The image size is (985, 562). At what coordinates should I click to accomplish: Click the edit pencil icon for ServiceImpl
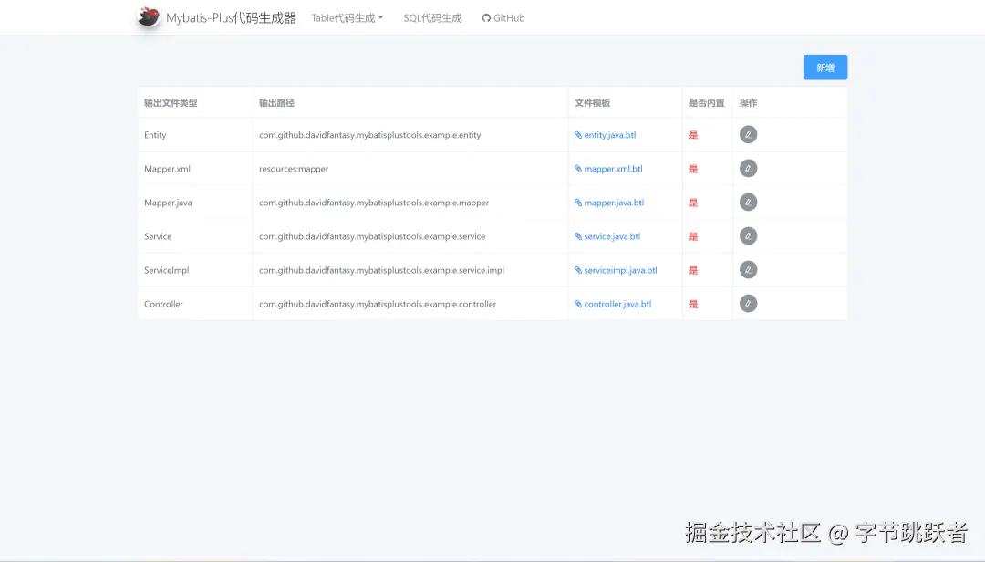[748, 269]
